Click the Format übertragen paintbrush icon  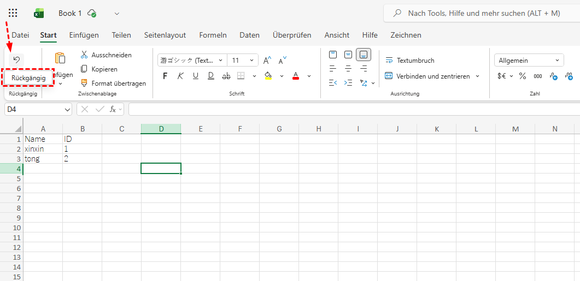click(84, 83)
